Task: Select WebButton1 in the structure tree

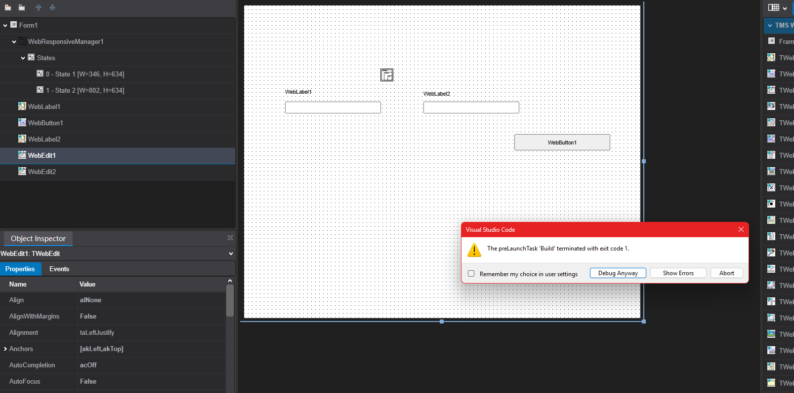Action: [x=45, y=123]
